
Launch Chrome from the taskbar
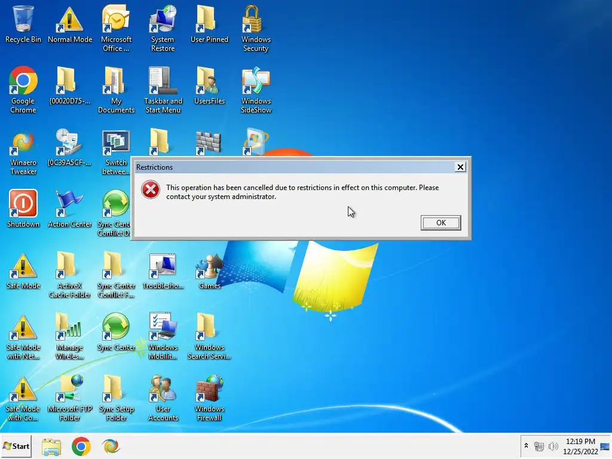[81, 446]
